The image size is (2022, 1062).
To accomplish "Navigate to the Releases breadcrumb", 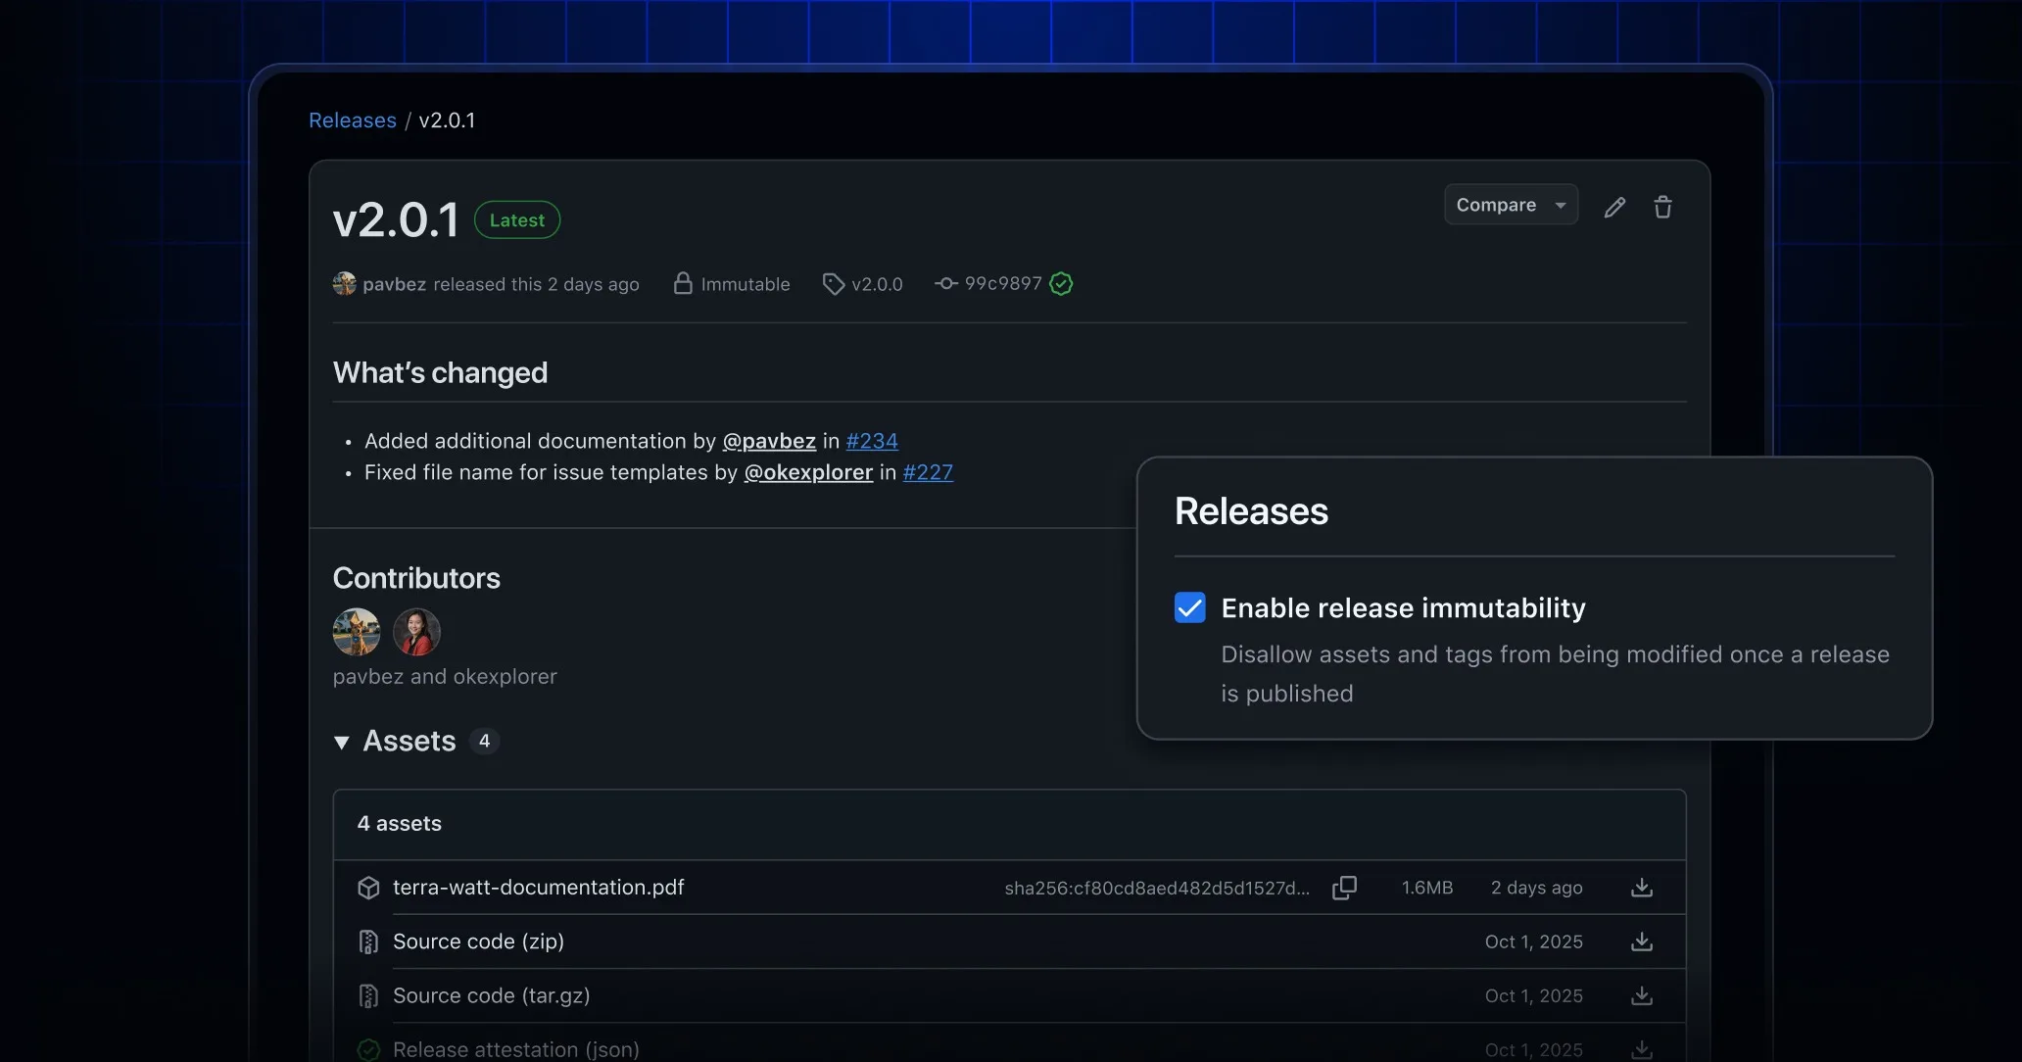I will coord(352,120).
